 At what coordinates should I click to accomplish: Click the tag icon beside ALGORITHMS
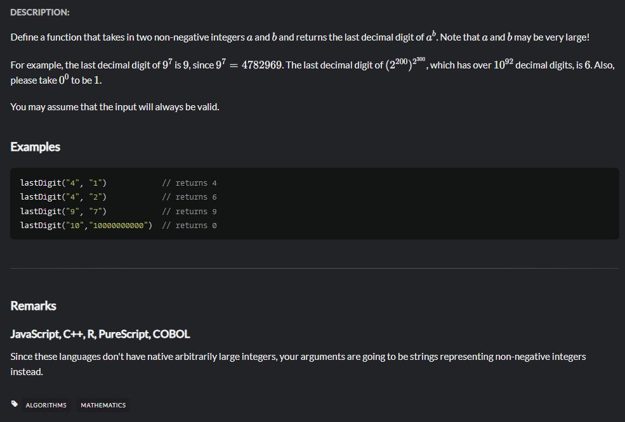point(15,404)
